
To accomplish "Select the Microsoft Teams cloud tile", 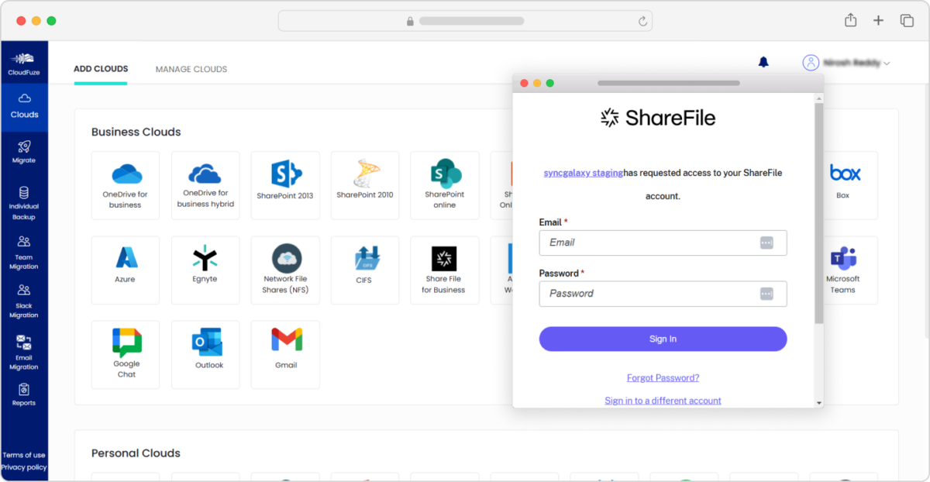I will click(x=842, y=270).
